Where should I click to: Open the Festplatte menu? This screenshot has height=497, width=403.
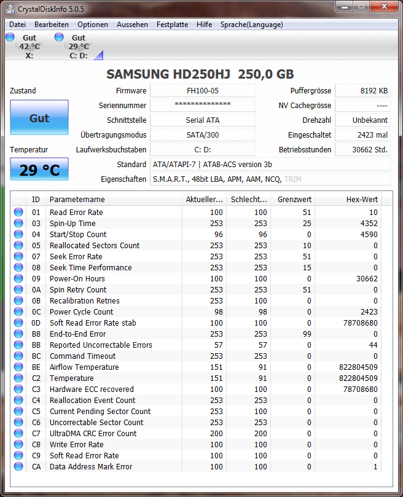click(172, 25)
